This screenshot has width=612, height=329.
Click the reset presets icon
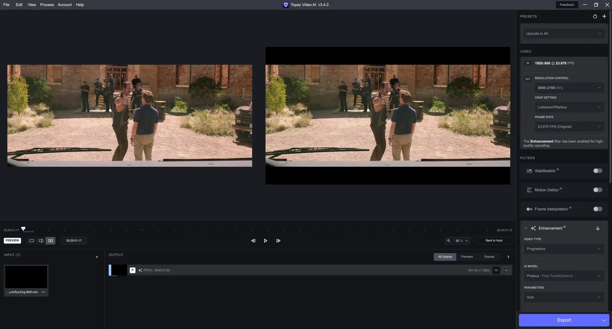595,16
